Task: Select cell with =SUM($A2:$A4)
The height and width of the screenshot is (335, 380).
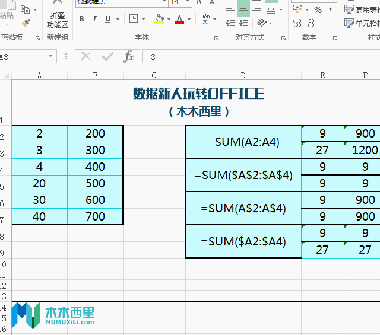Action: pos(243,241)
